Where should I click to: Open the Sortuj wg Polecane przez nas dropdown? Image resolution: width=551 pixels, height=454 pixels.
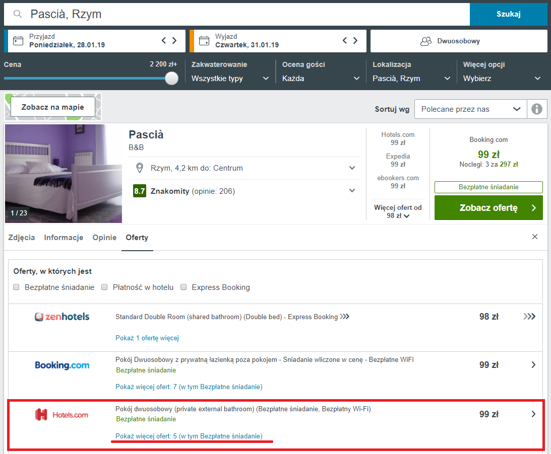[x=470, y=109]
